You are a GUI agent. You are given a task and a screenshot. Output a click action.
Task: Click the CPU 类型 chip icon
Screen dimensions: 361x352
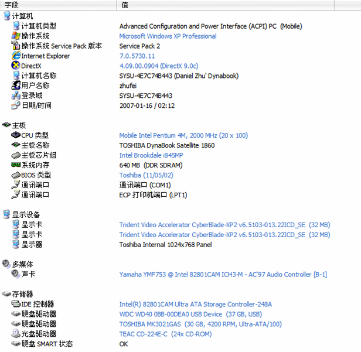point(16,135)
